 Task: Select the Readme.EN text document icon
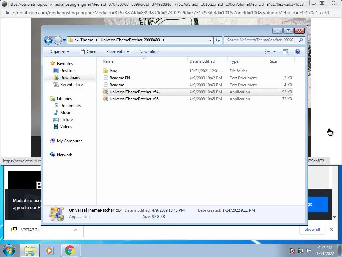(106, 78)
